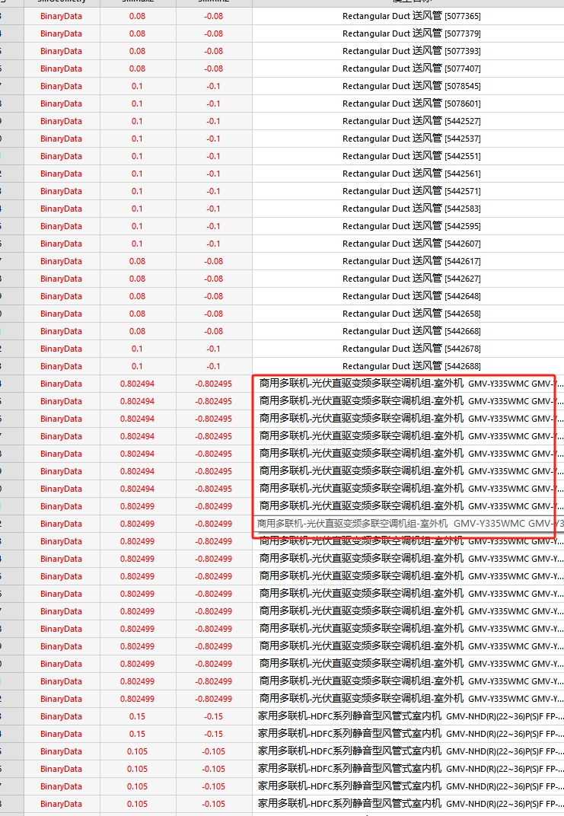The width and height of the screenshot is (564, 816).
Task: Select the -0.08 value in duct [5442648] row
Action: pyautogui.click(x=213, y=297)
